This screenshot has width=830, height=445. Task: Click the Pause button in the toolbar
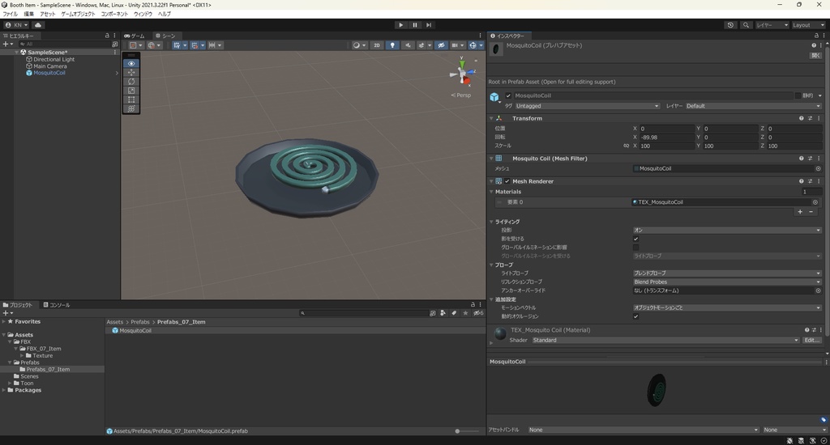(x=415, y=25)
